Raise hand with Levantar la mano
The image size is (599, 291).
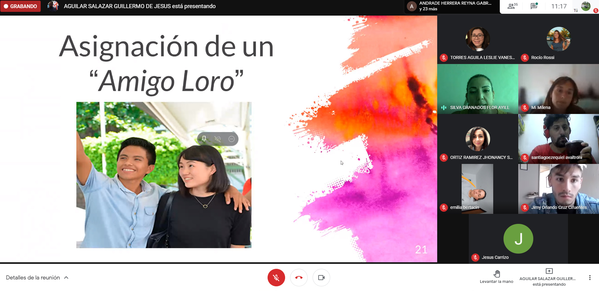497,277
